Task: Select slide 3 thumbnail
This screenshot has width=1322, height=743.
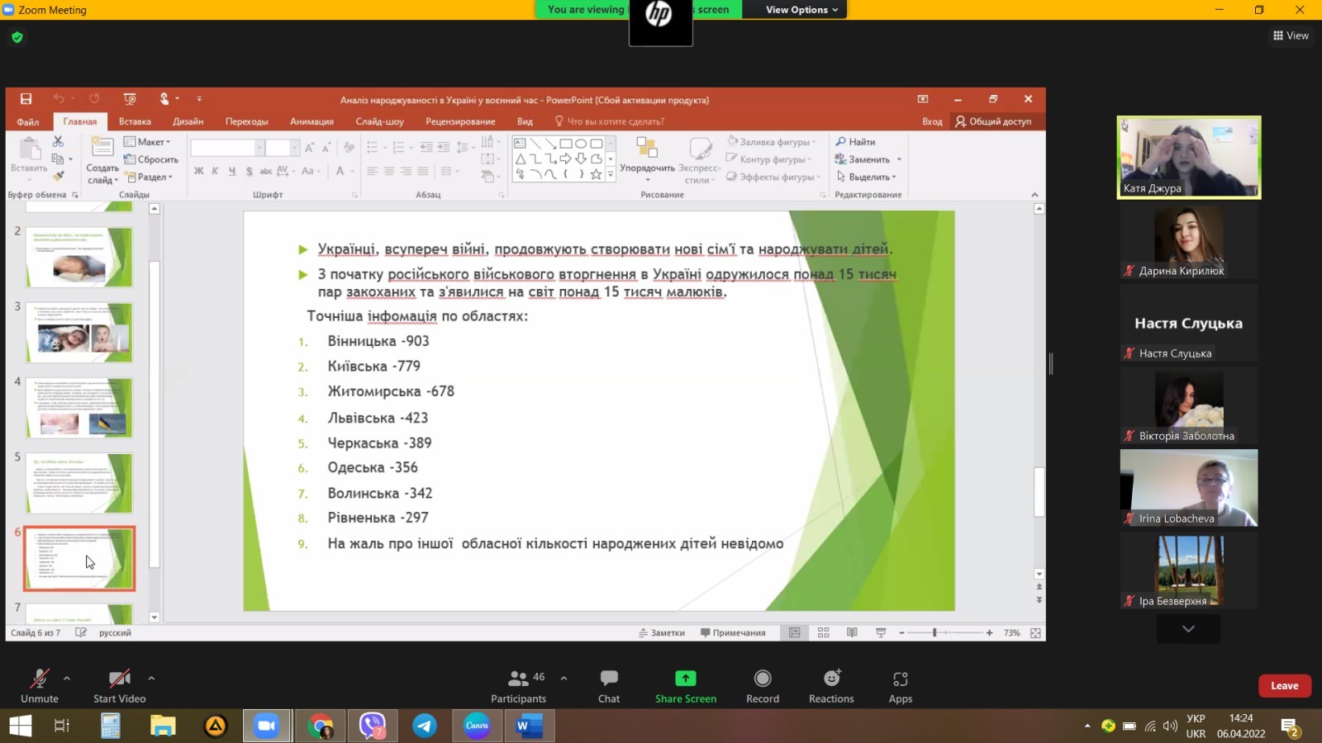Action: (79, 333)
